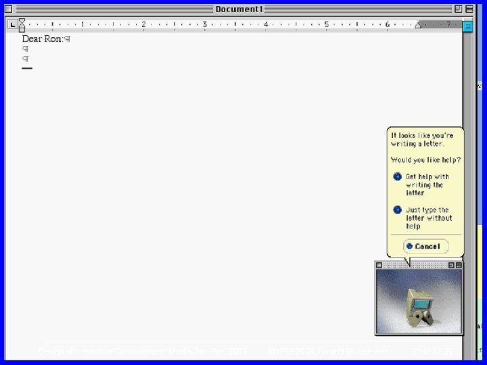Screen dimensions: 487x365
Task: Click the Document1 window zoom box
Action: pos(458,9)
